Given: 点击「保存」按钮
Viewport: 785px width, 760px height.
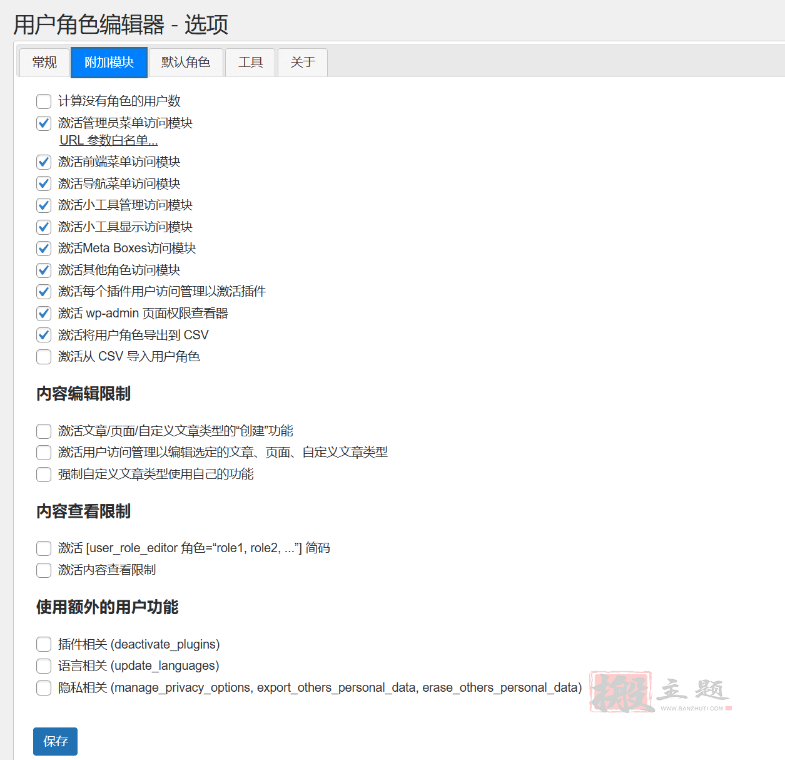Looking at the screenshot, I should click(55, 741).
